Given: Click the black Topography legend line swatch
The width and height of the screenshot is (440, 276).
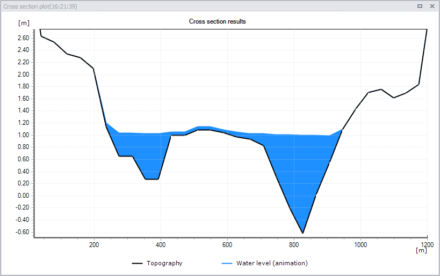Looking at the screenshot, I should [x=137, y=263].
